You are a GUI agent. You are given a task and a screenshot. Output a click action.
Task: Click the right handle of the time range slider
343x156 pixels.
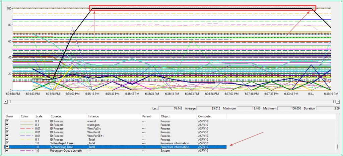[335, 102]
